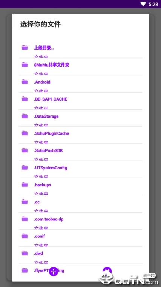
Task: Tap the folder icon beside .SohuPushSDK
Action: 25,150
